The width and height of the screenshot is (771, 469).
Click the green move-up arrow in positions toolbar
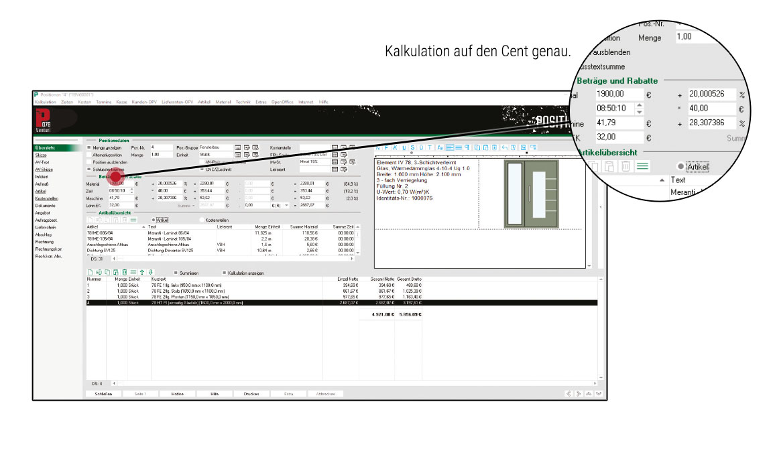coord(141,273)
